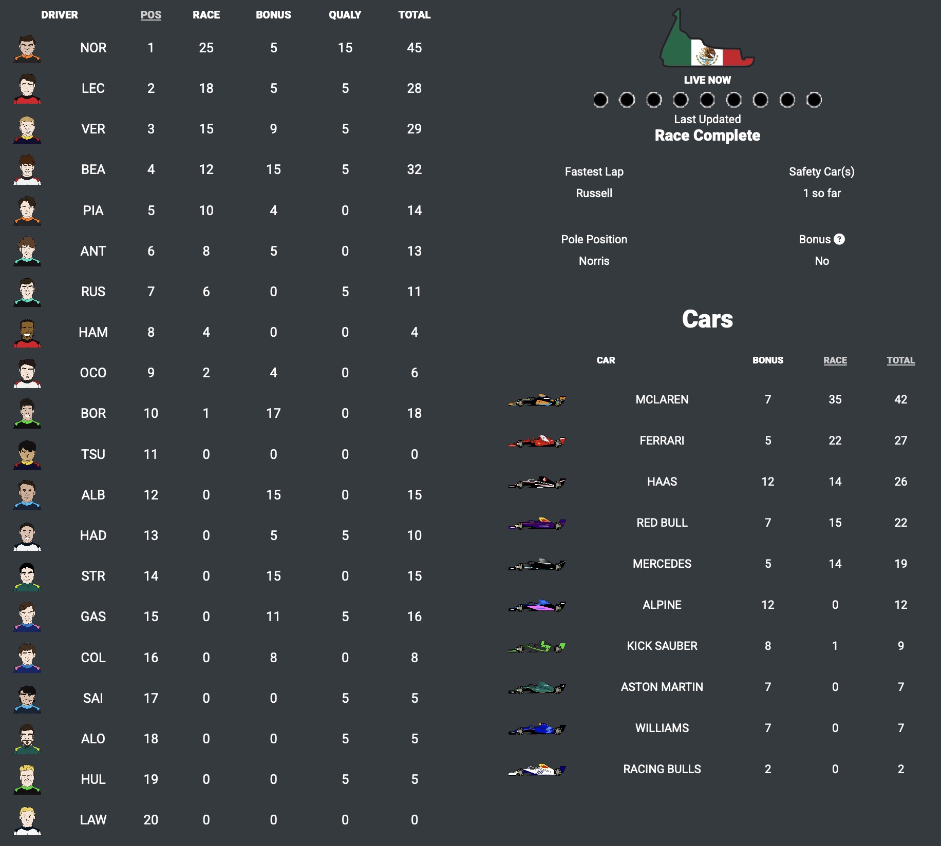Click the Kick Sauber car icon

(537, 646)
